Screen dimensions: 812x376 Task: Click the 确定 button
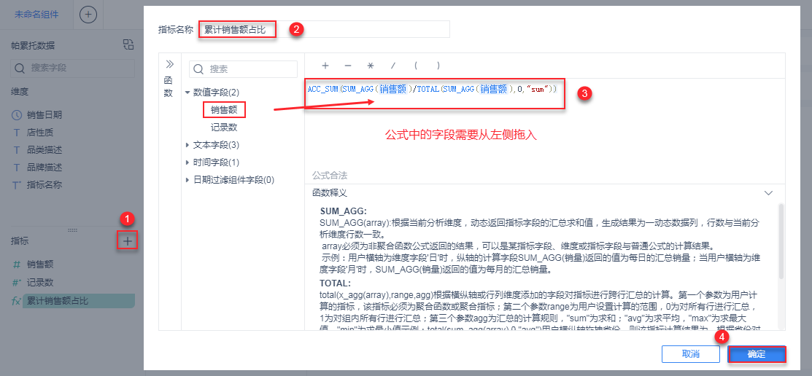tap(757, 354)
